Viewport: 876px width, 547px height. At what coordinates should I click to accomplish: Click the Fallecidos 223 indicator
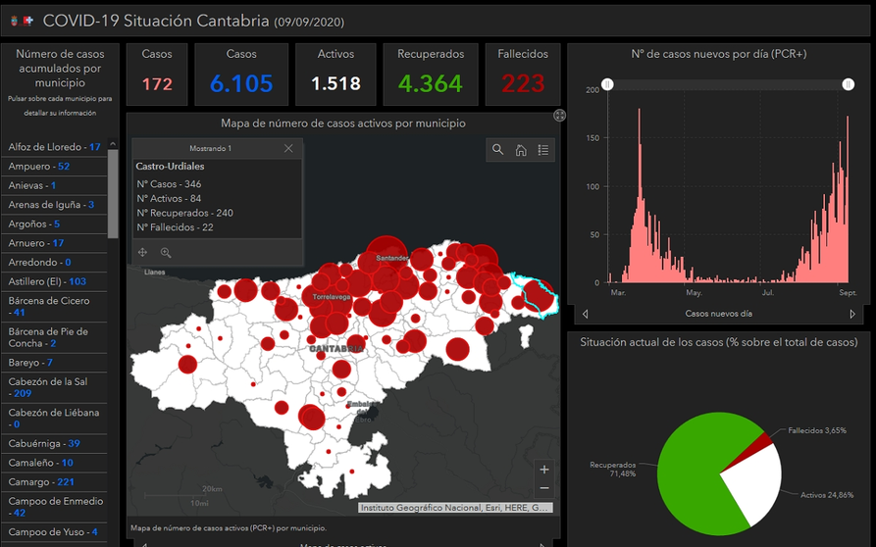coord(523,75)
